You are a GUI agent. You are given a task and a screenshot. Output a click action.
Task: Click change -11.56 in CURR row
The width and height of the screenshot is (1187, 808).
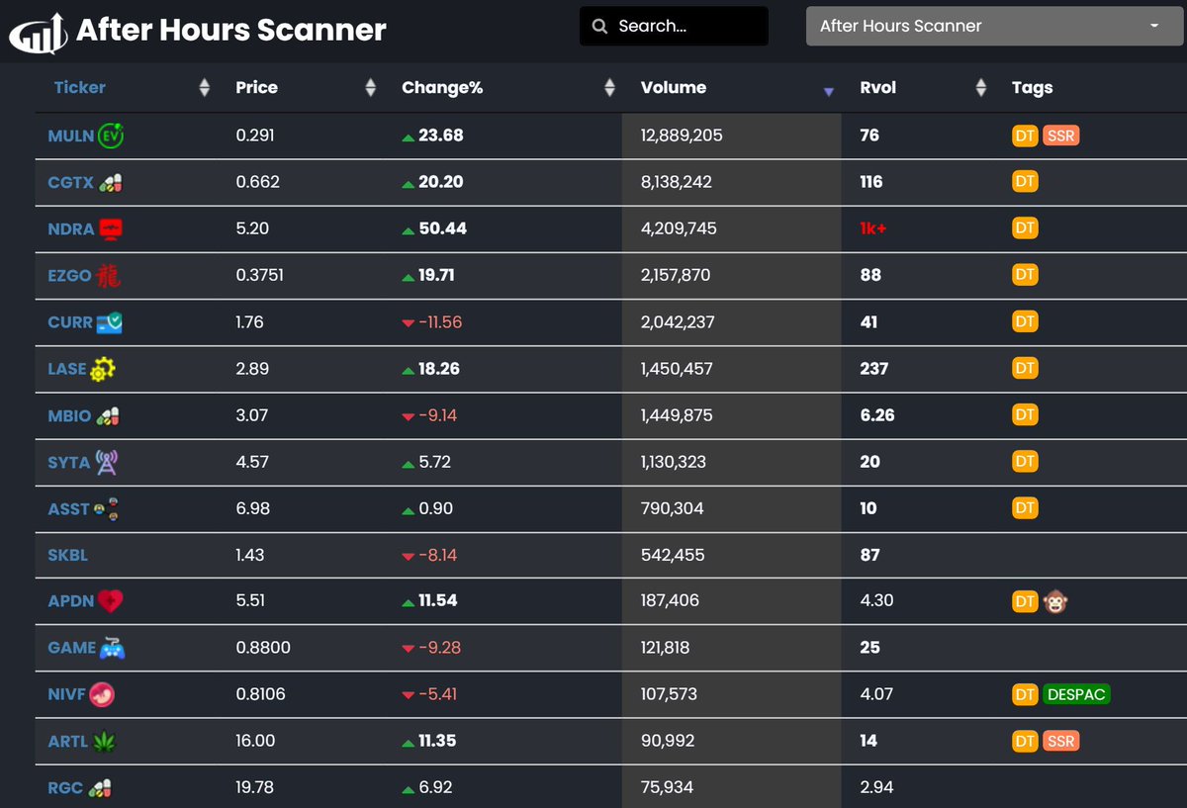point(440,322)
